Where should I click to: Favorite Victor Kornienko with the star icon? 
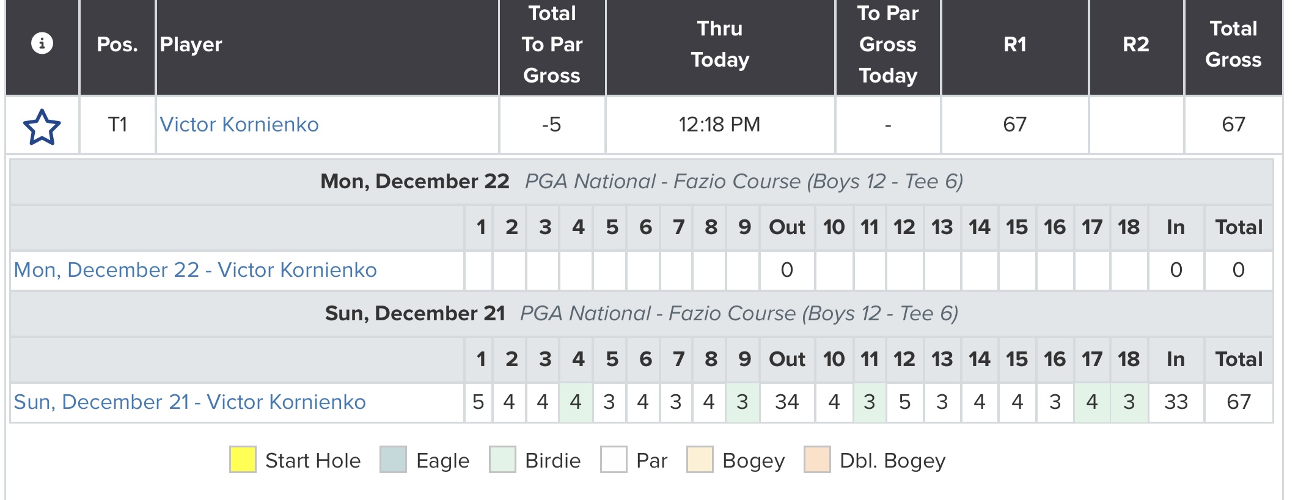[x=42, y=127]
